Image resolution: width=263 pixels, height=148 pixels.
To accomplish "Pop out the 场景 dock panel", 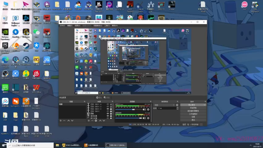I will click(x=84, y=102).
